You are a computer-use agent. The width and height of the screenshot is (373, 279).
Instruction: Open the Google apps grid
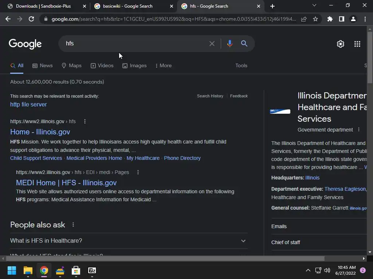357,44
